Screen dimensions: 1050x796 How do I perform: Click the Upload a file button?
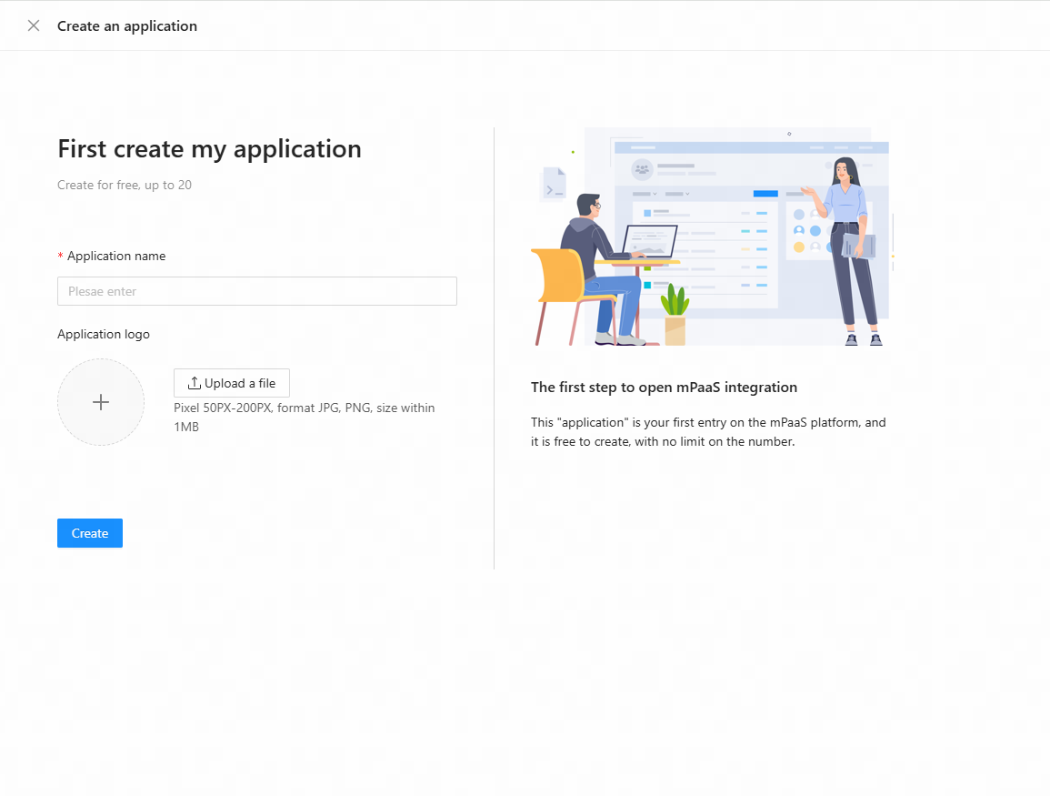pyautogui.click(x=232, y=383)
